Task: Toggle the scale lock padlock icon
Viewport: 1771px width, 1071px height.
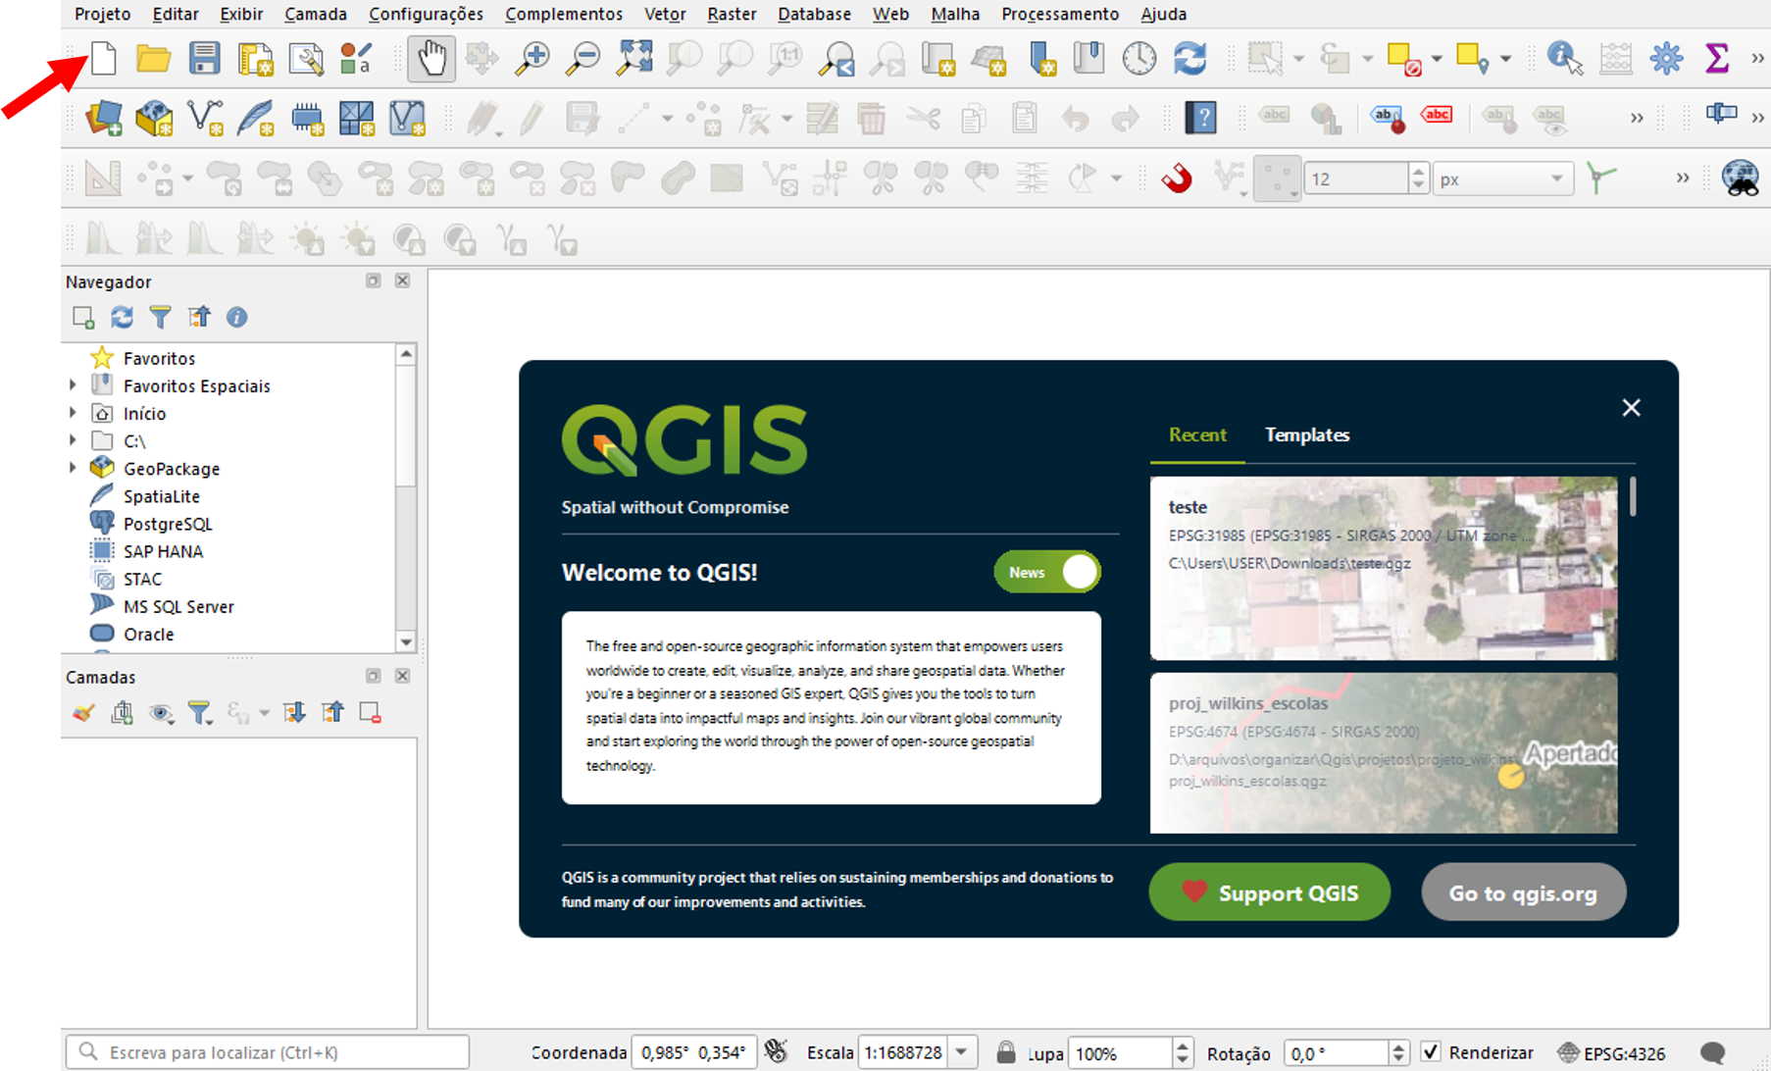Action: [1005, 1052]
